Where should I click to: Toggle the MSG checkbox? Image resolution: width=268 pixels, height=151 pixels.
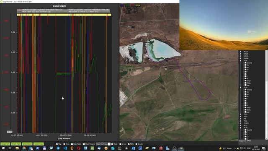(129, 144)
